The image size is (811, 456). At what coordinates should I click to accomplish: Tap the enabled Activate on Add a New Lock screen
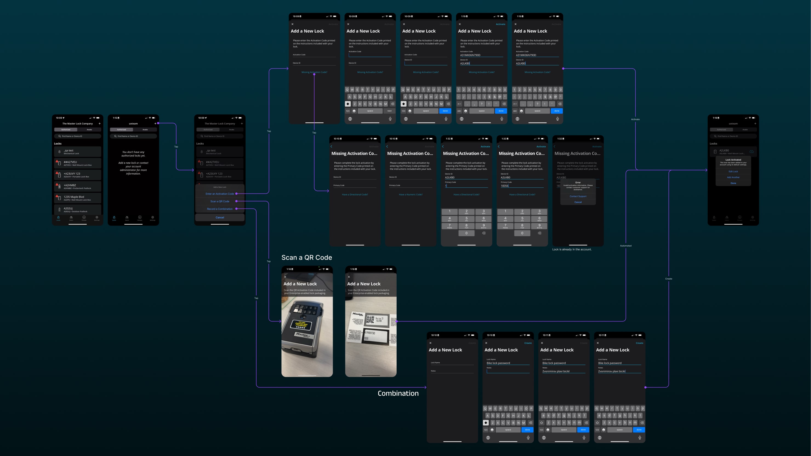coord(500,24)
